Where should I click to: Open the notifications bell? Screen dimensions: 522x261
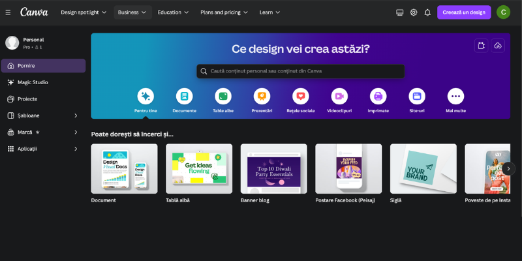coord(427,12)
